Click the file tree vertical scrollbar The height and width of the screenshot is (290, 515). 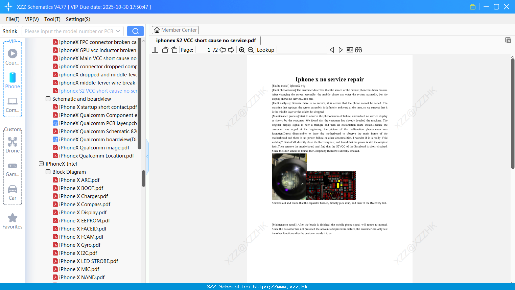143,178
